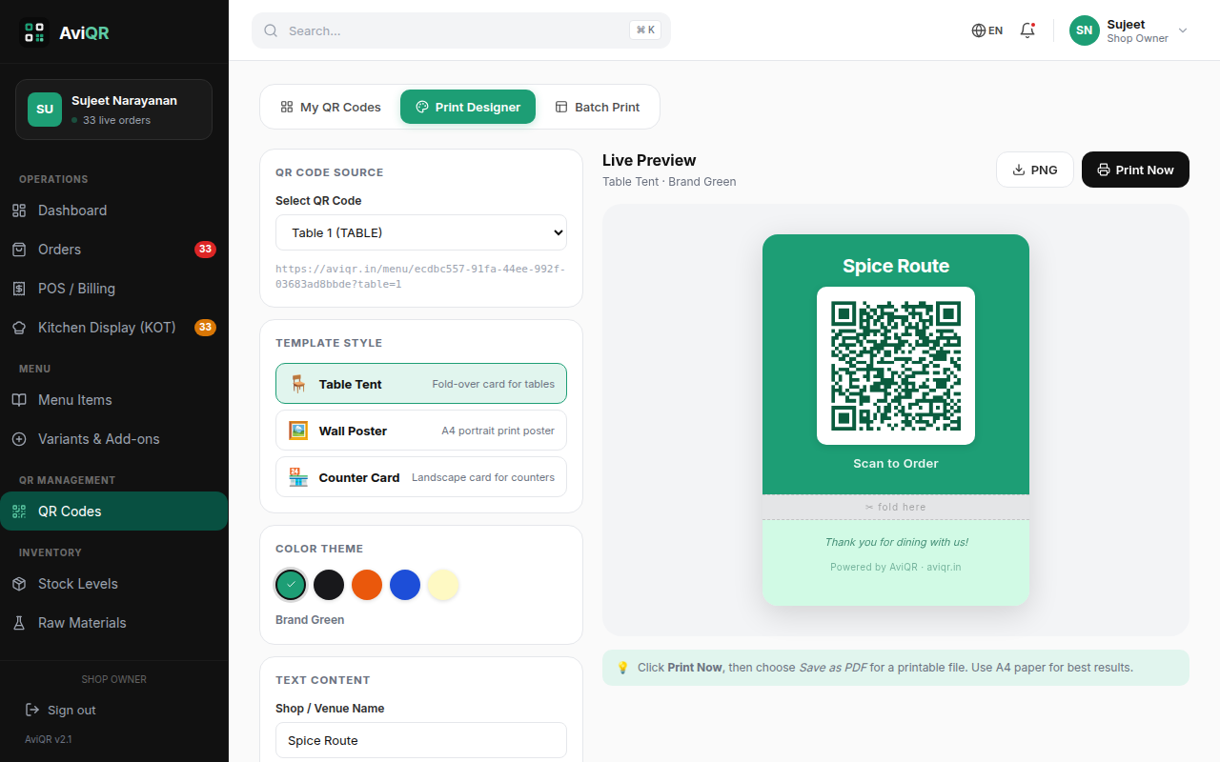Choose the blue color swatch
Viewport: 1220px width, 762px height.
[x=405, y=585]
